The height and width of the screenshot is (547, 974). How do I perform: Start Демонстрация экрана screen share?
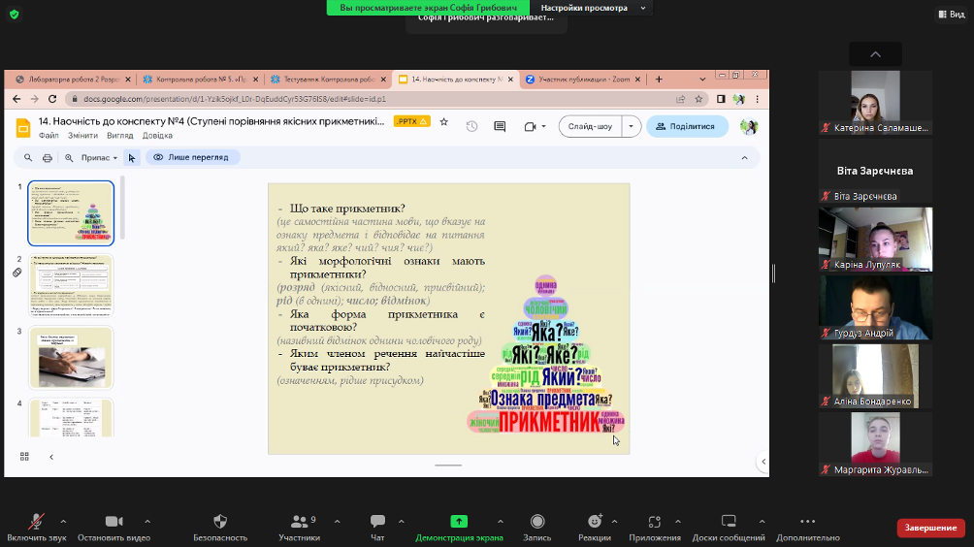click(x=459, y=523)
